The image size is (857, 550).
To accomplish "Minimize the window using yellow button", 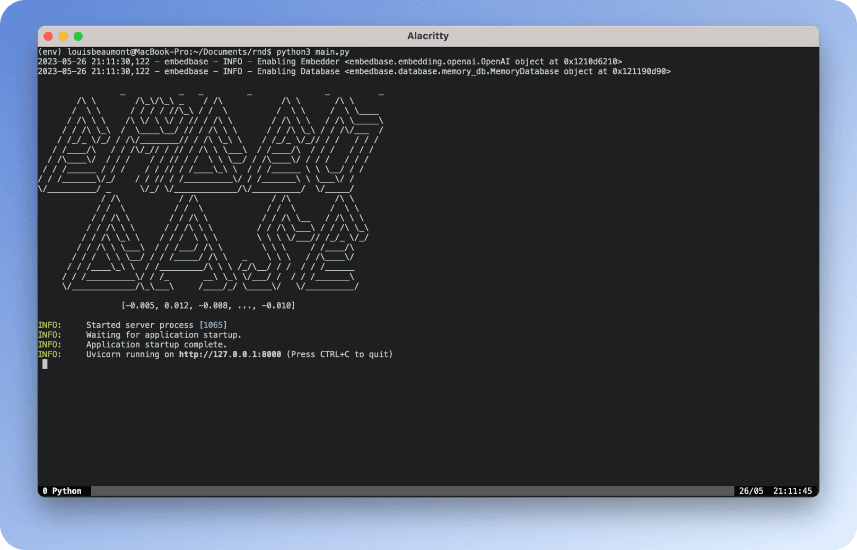I will 63,36.
